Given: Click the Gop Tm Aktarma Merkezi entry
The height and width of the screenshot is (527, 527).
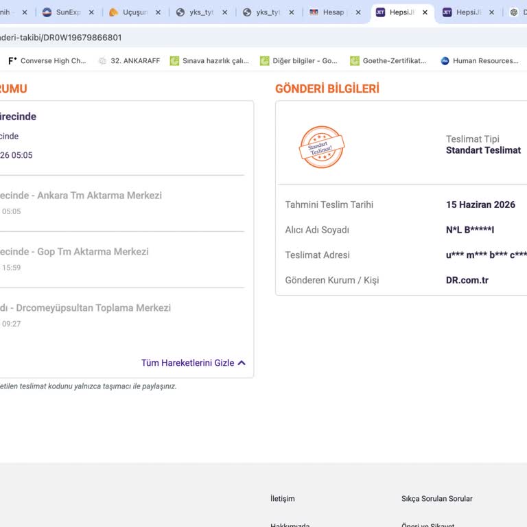Looking at the screenshot, I should tap(93, 252).
